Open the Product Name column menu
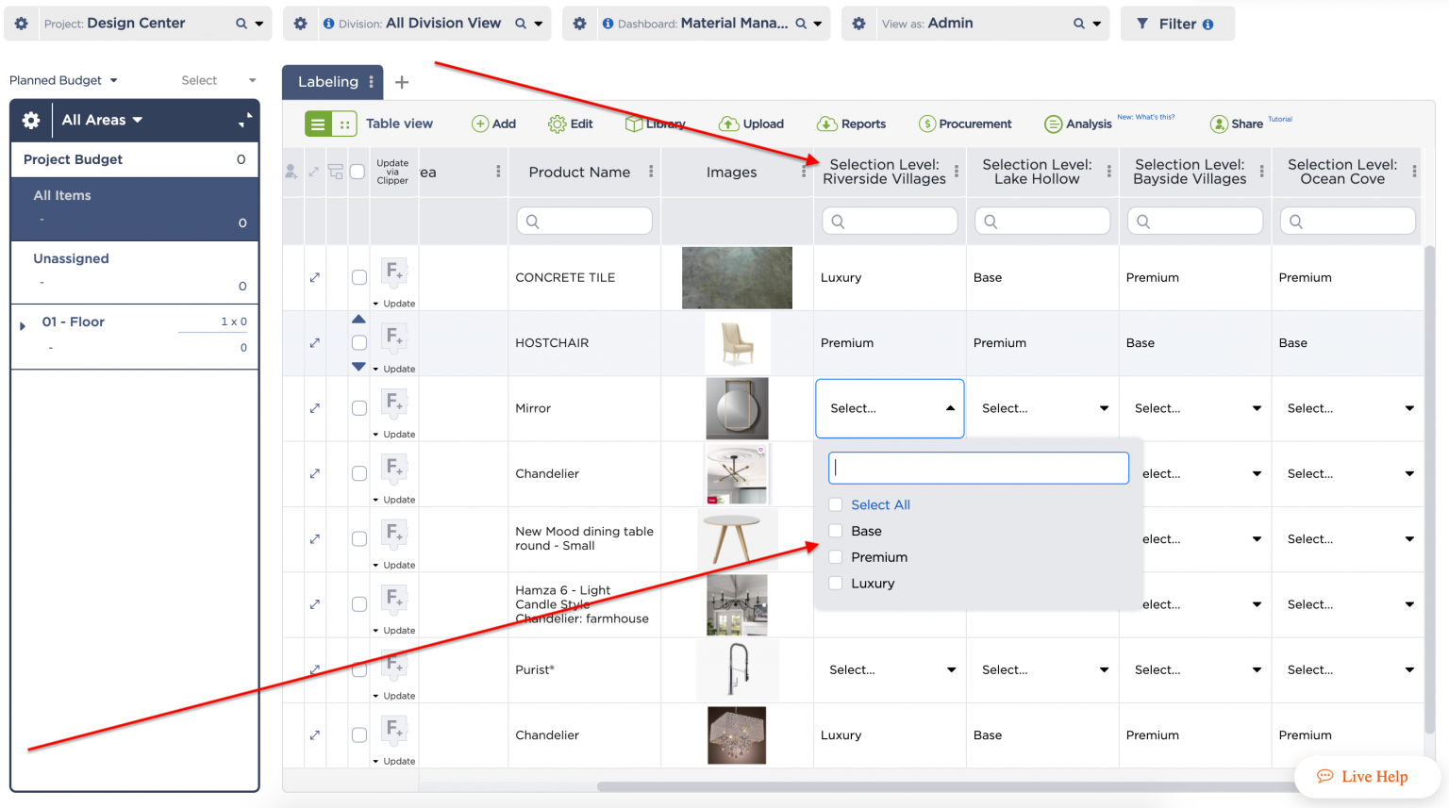 click(650, 172)
